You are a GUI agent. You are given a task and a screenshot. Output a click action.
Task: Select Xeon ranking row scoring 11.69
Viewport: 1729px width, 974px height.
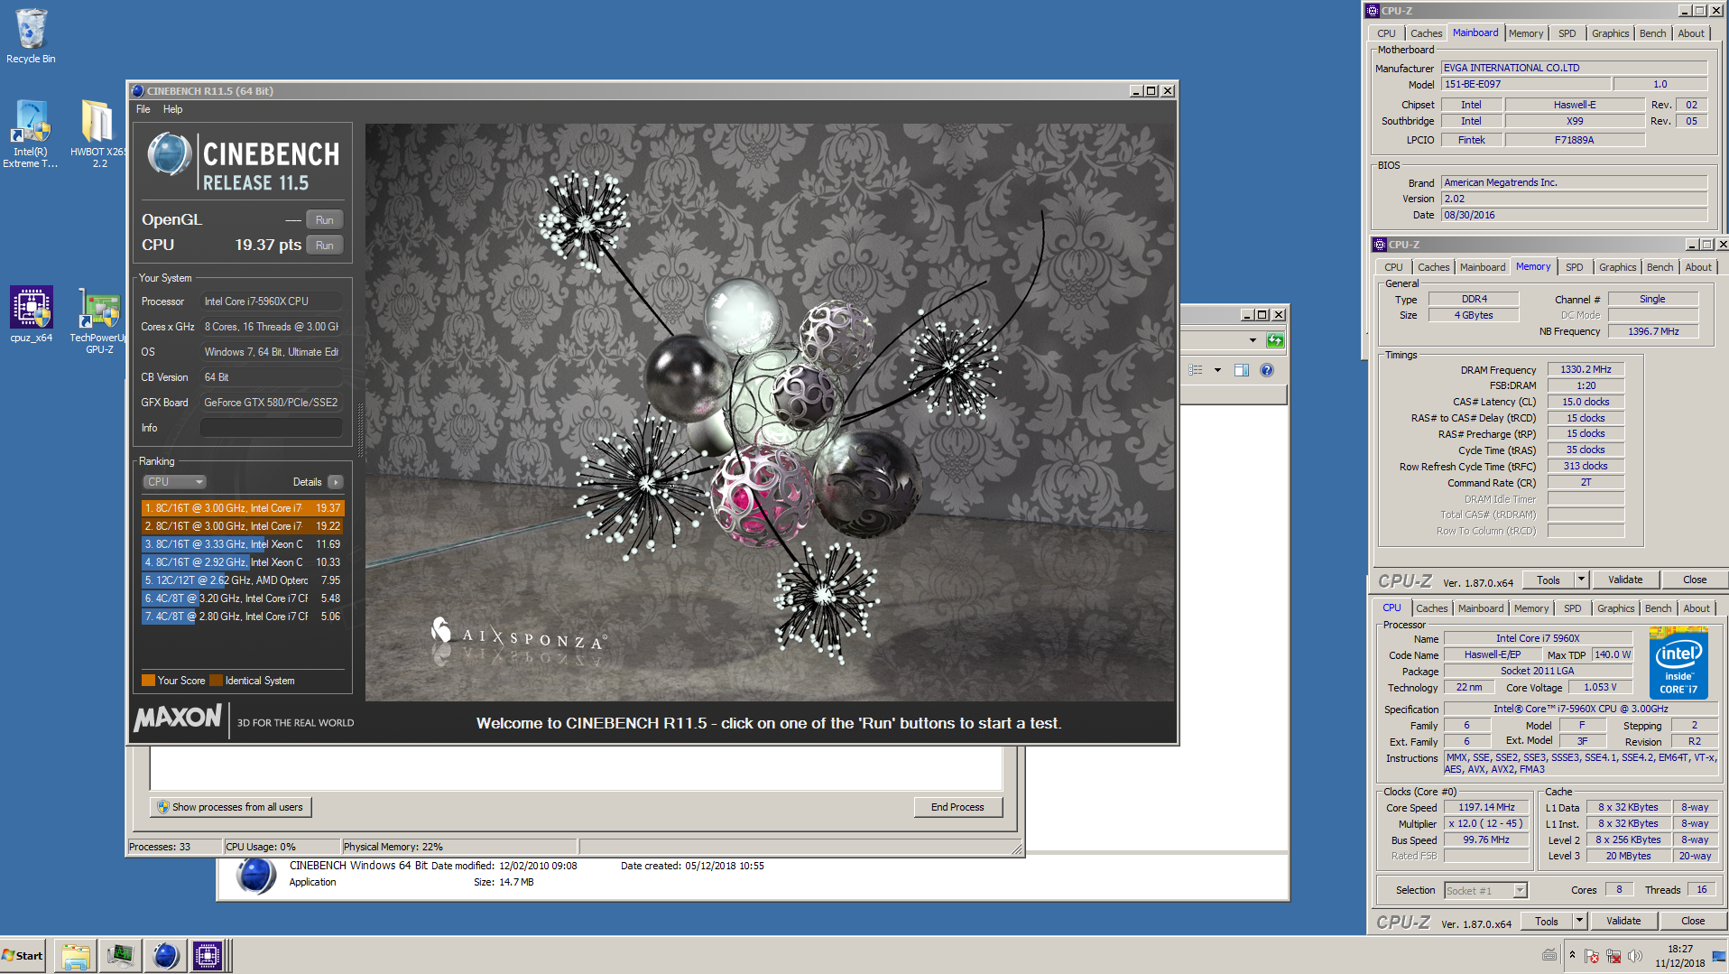(243, 544)
